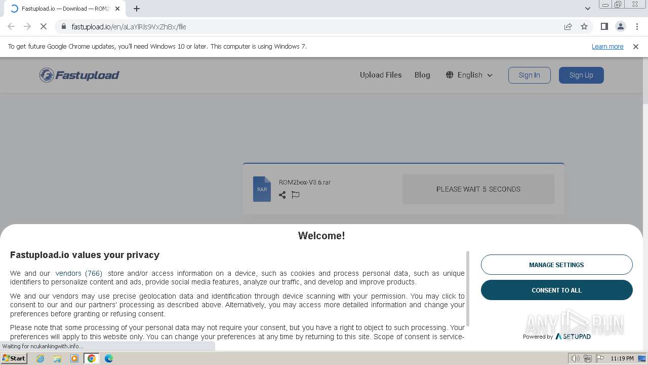Open Chrome side panel
This screenshot has height=365, width=648.
tap(604, 26)
